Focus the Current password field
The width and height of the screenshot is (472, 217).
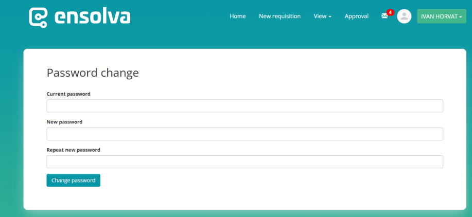tap(244, 106)
